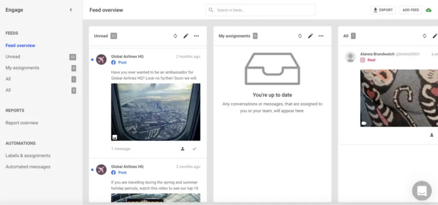Open the airplane window photo thumbnail

[156, 112]
